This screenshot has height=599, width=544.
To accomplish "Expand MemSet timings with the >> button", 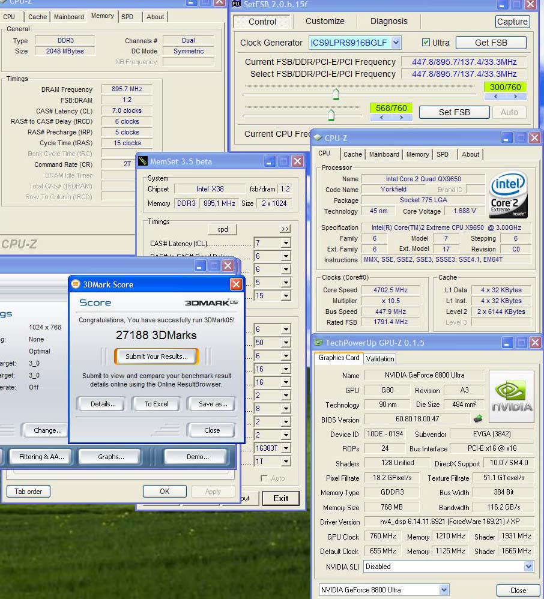I will tap(285, 229).
